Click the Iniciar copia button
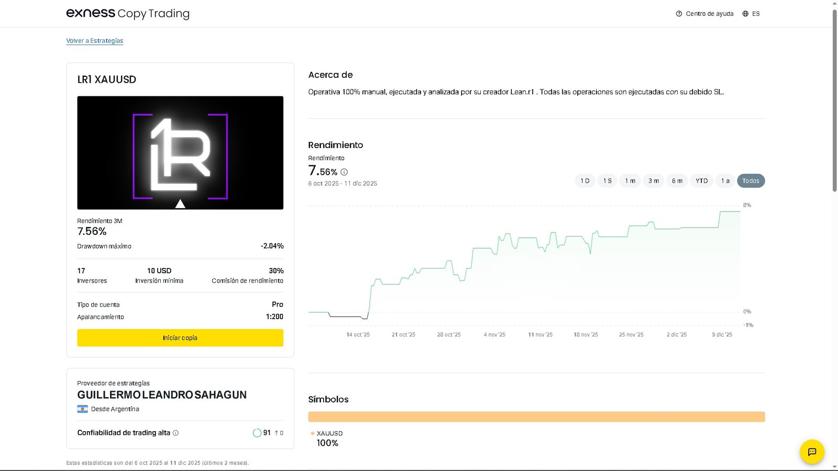Viewport: 838px width, 471px height. 180,338
